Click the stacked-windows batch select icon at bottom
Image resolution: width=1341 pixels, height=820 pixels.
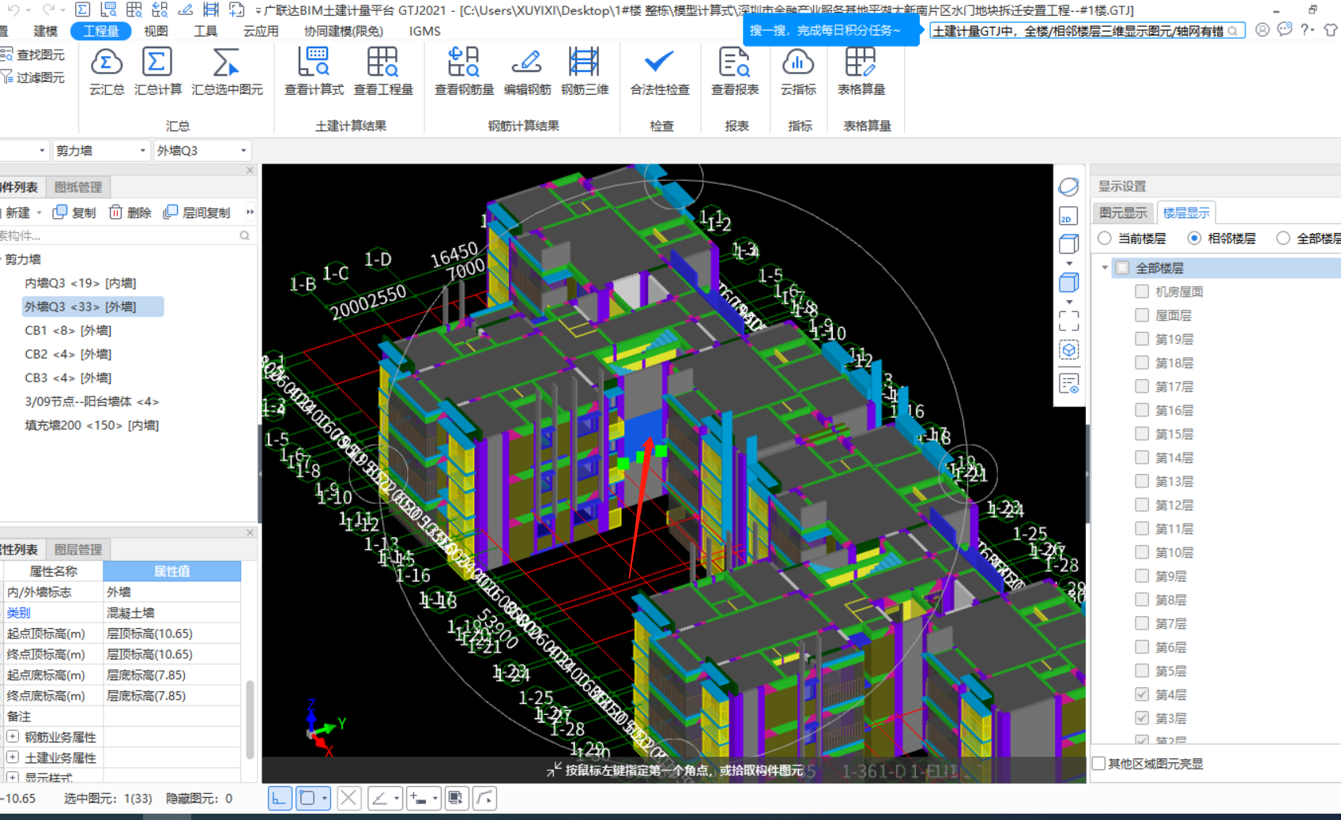456,799
